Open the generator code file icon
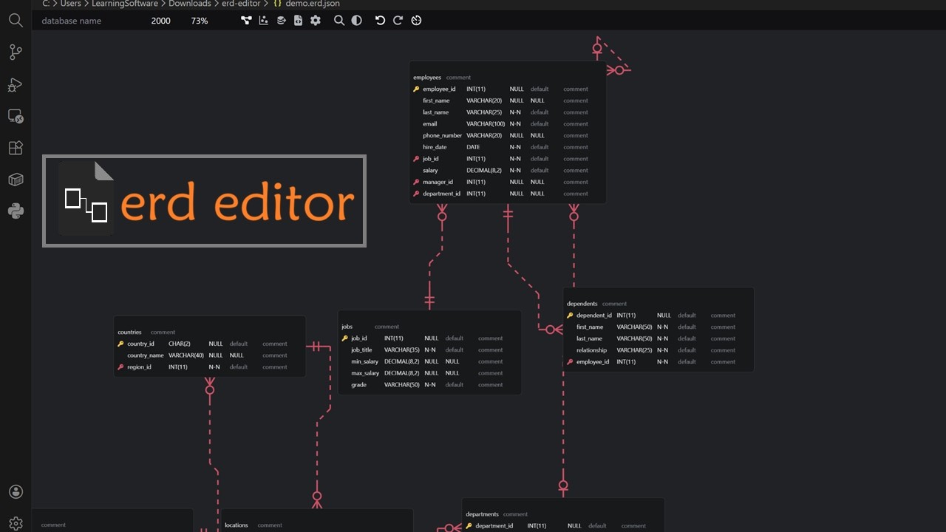 tap(298, 21)
